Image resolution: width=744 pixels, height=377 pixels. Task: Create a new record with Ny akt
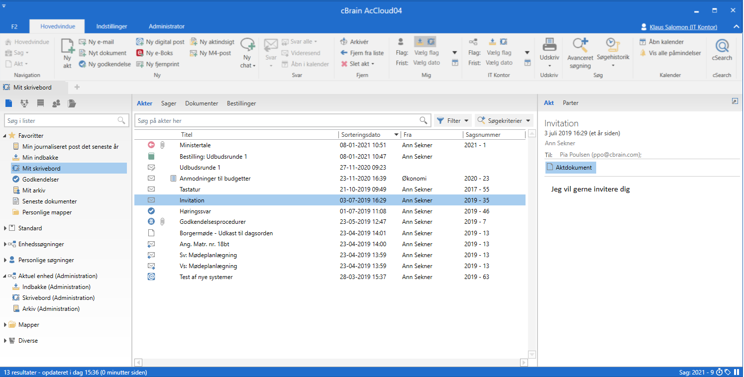[x=67, y=53]
